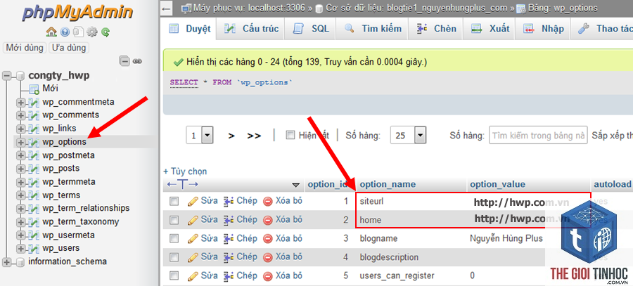Click red delete icon in siteurl row
This screenshot has height=286, width=633.
[268, 201]
